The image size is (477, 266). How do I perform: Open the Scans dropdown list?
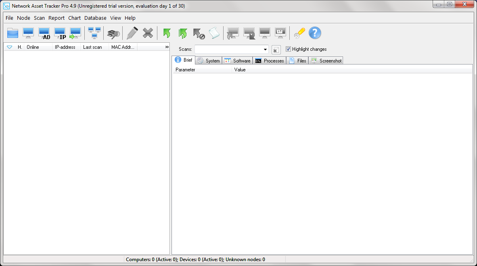tap(265, 49)
